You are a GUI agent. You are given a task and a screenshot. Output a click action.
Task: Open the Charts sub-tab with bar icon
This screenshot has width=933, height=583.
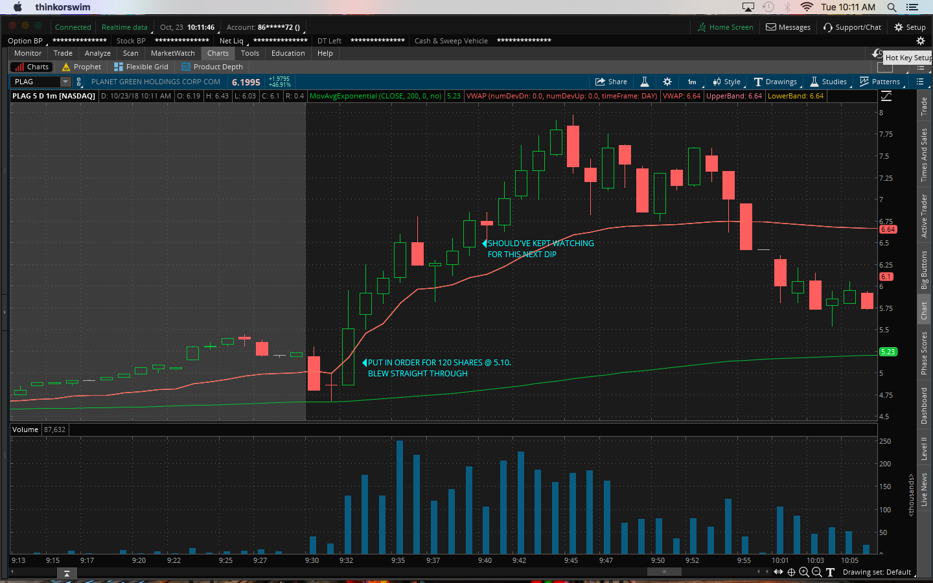coord(31,67)
